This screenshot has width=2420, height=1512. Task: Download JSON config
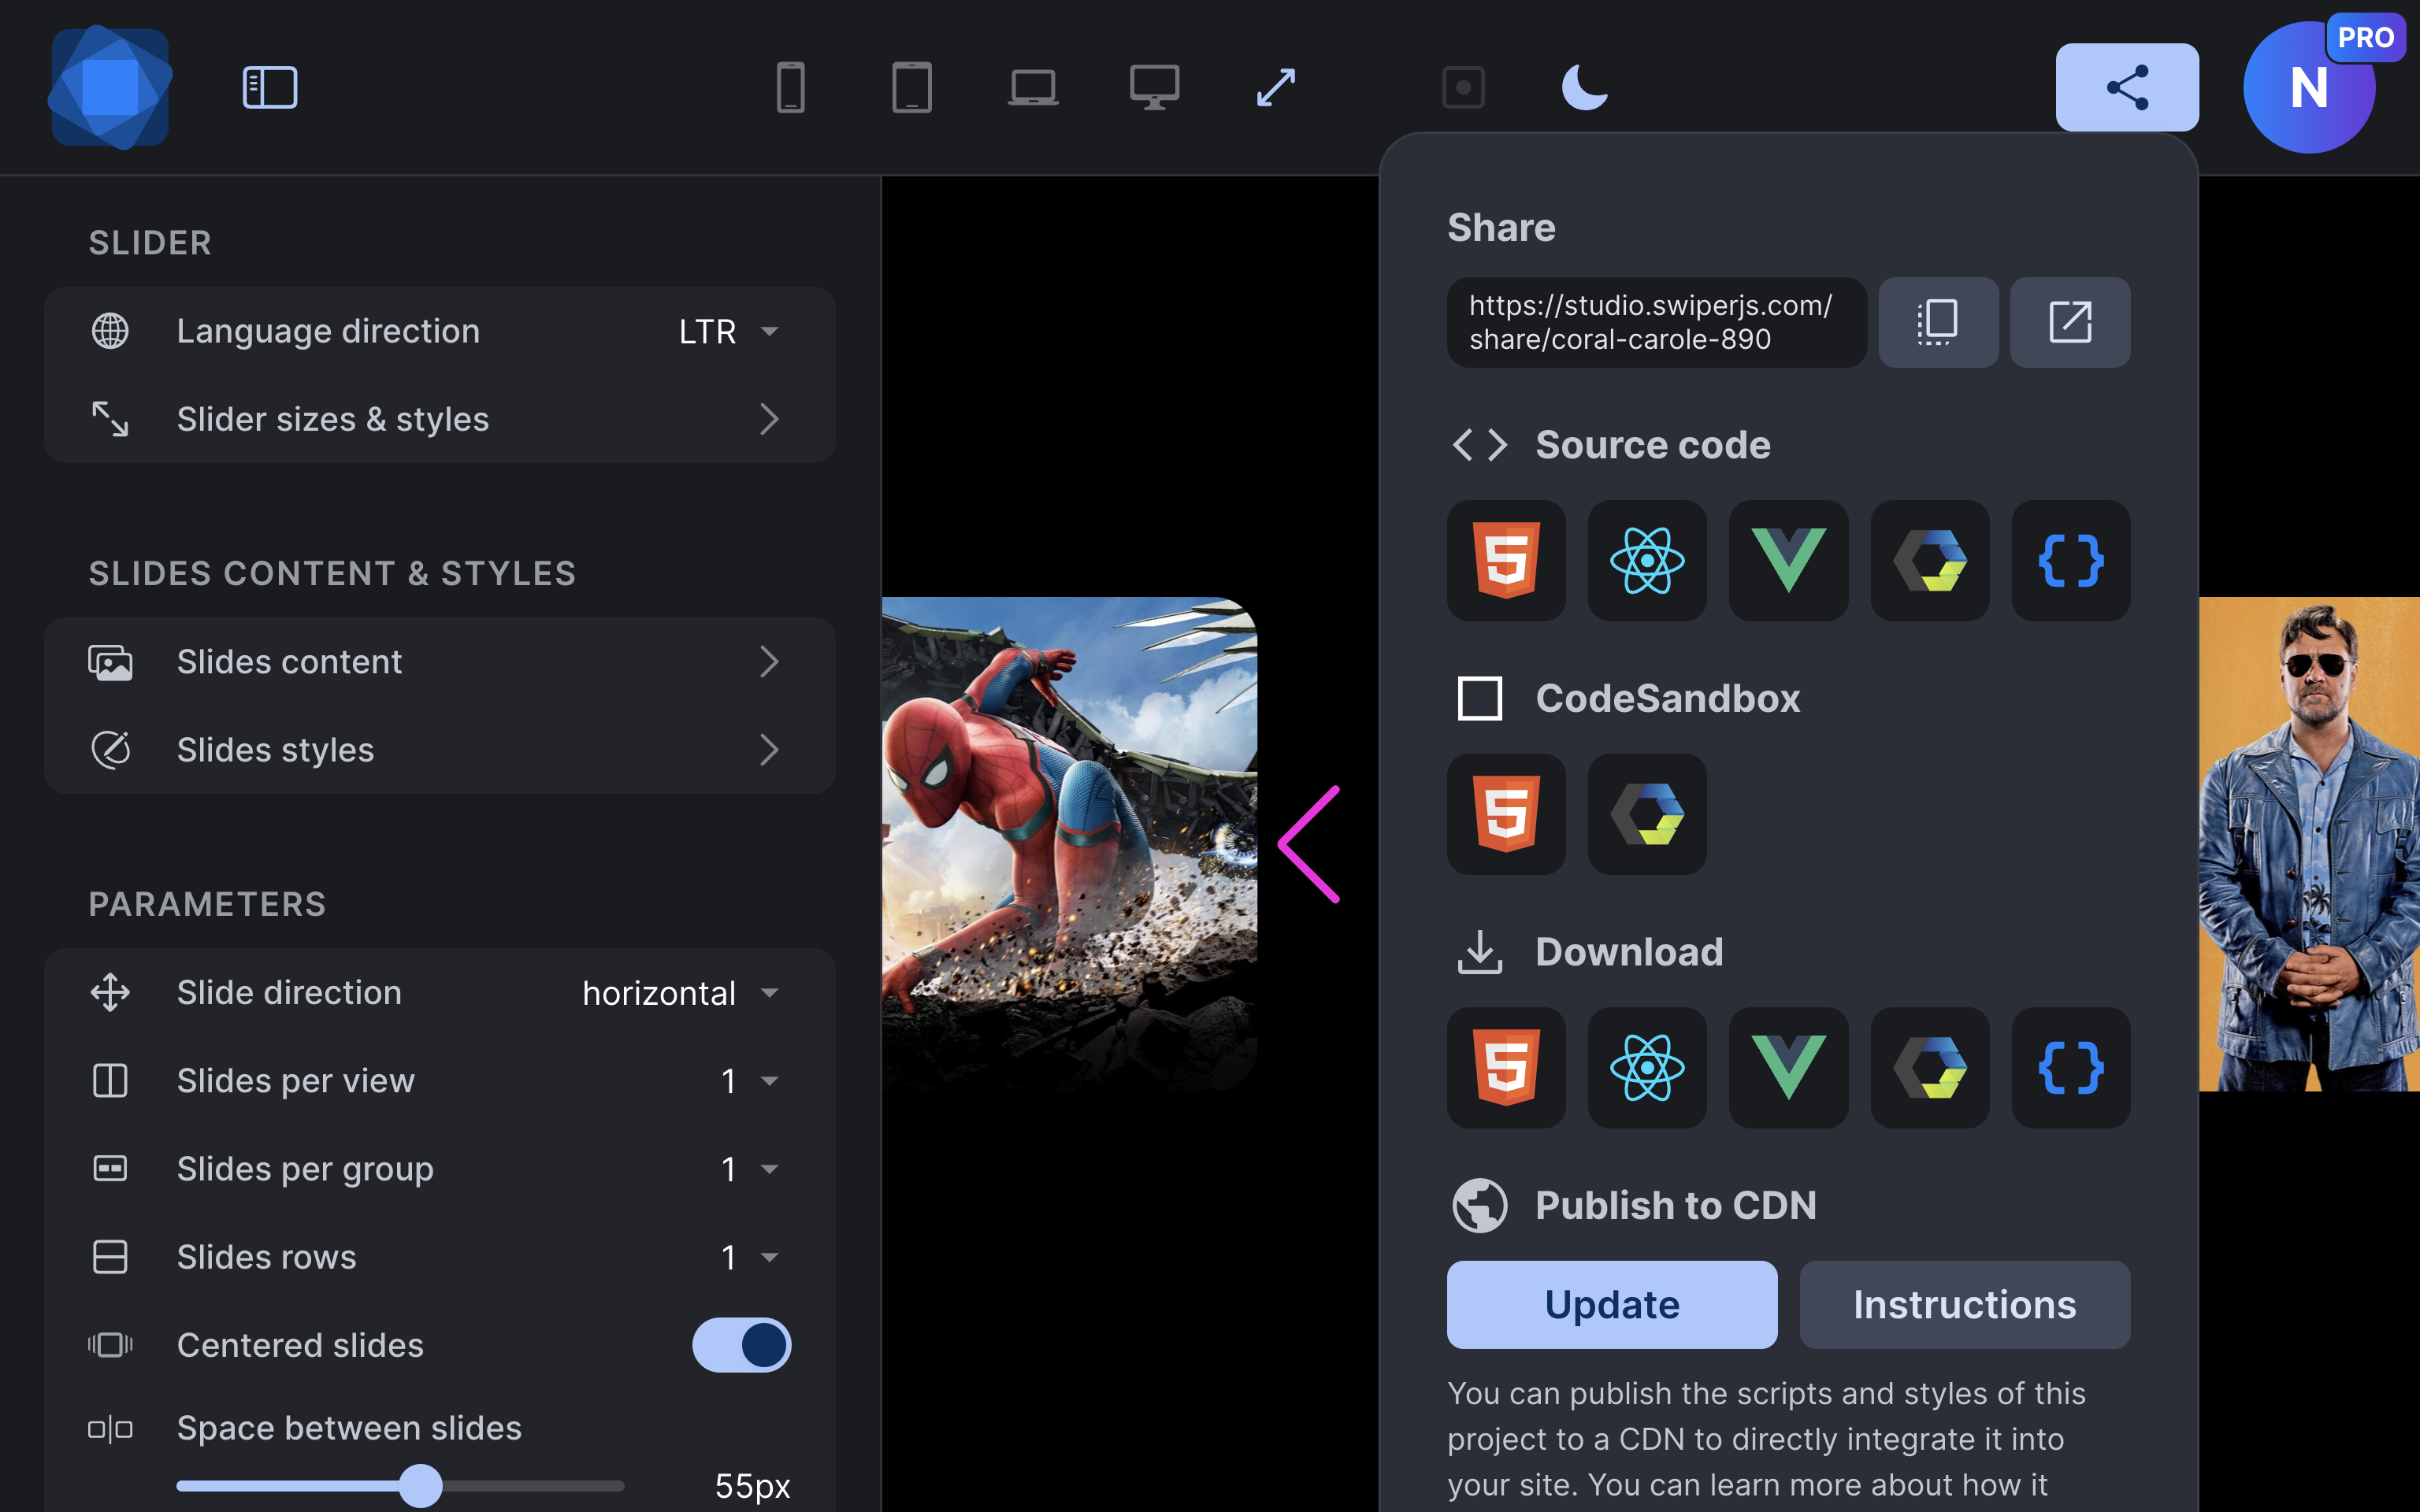[x=2071, y=1067]
